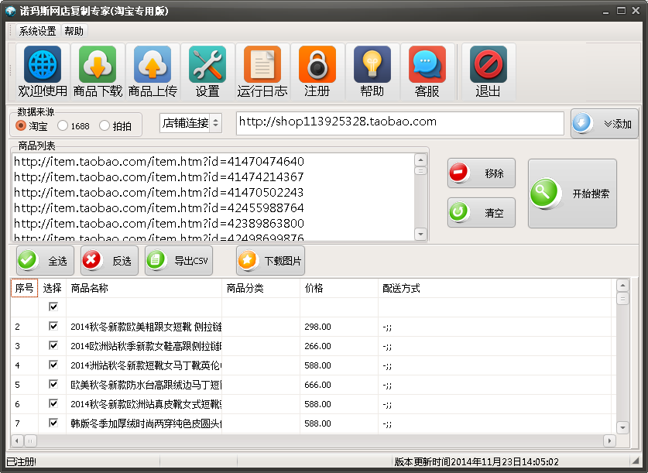
Task: Click the 已注册! status bar text
Action: pos(22,462)
